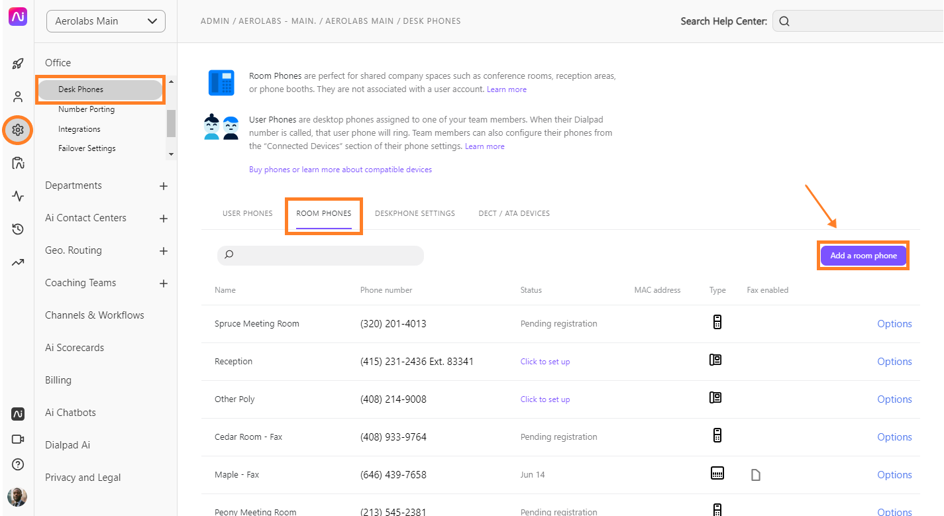Open admin settings gear icon
The width and height of the screenshot is (944, 516).
tap(18, 130)
